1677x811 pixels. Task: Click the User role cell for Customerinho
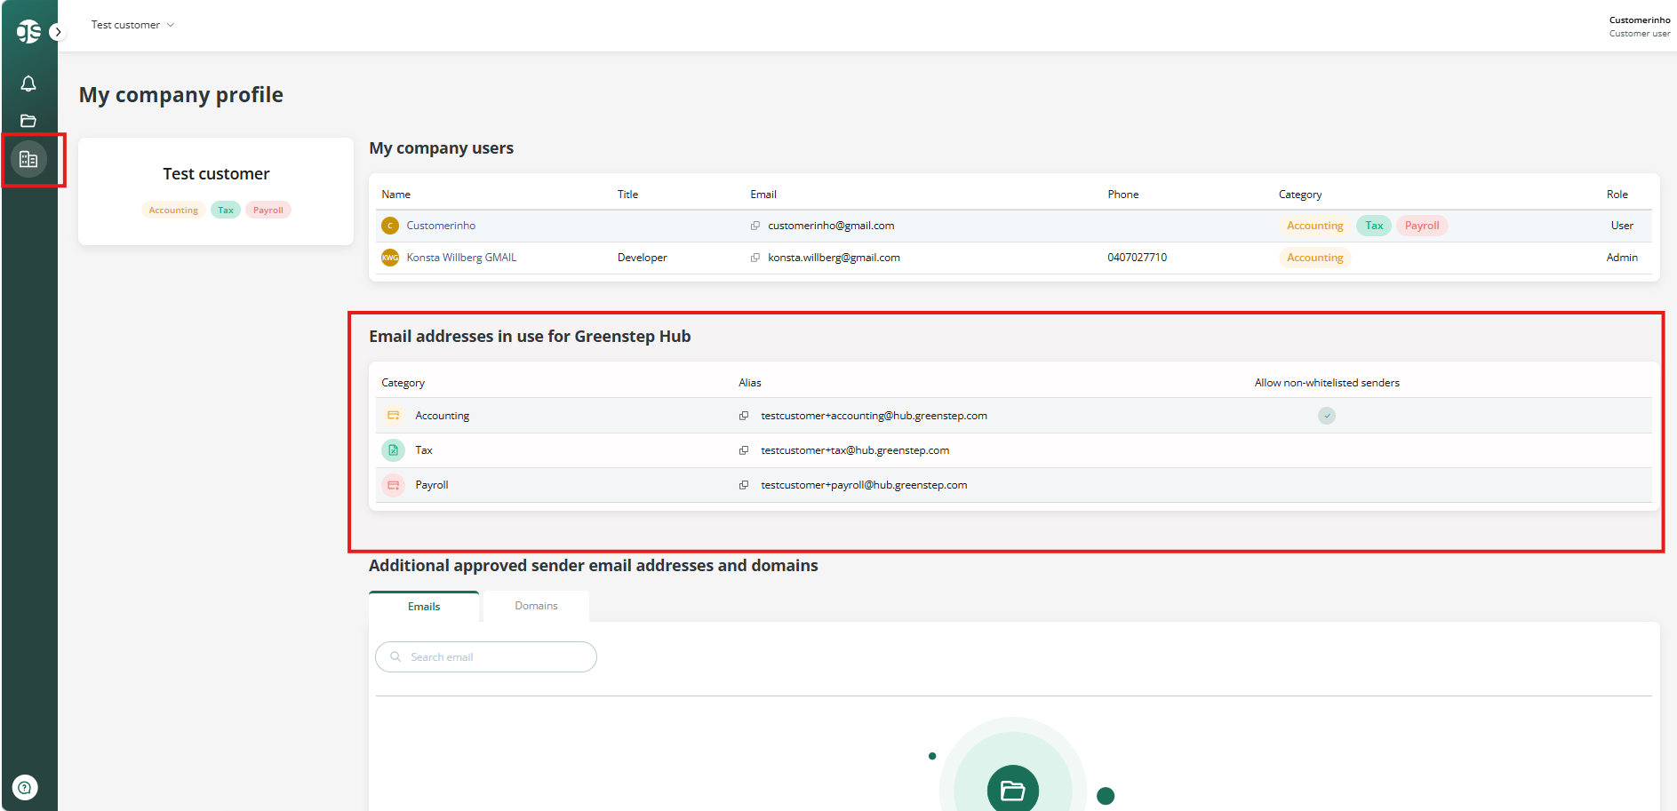point(1622,226)
